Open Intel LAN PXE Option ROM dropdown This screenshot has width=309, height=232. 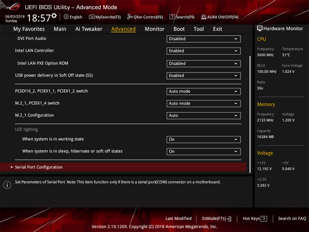tap(203, 64)
